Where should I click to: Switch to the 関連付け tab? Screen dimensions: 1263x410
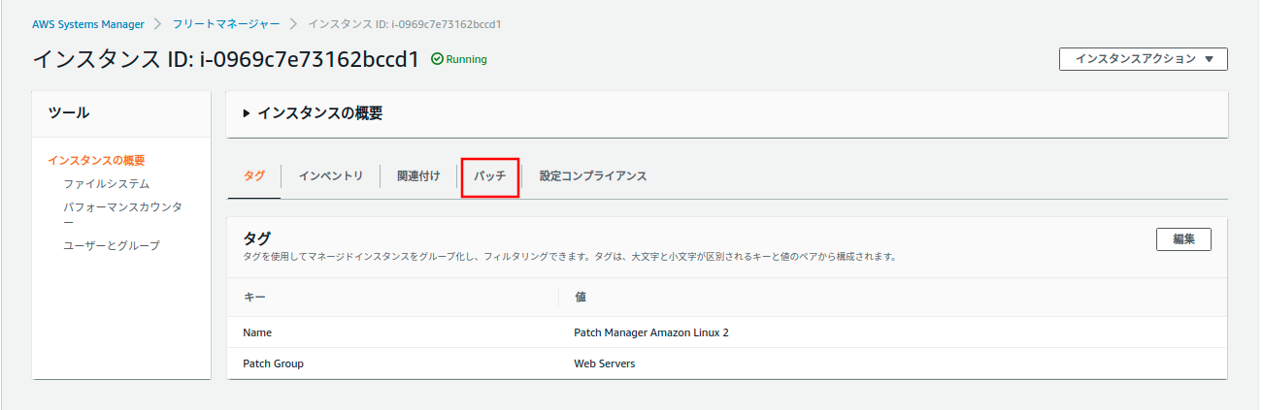(x=418, y=176)
